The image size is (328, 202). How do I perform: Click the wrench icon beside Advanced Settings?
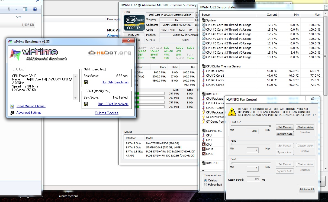(x=12, y=113)
